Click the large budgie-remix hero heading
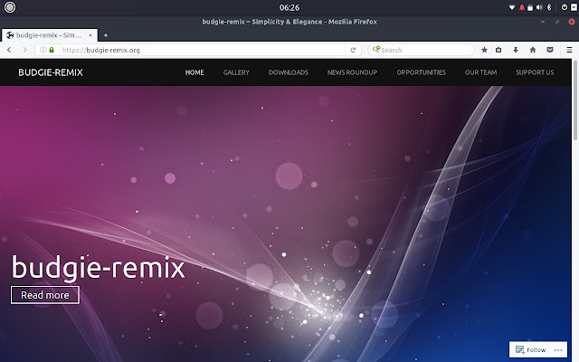 (99, 267)
